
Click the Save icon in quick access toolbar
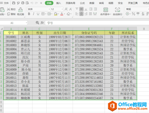(x=14, y=3)
